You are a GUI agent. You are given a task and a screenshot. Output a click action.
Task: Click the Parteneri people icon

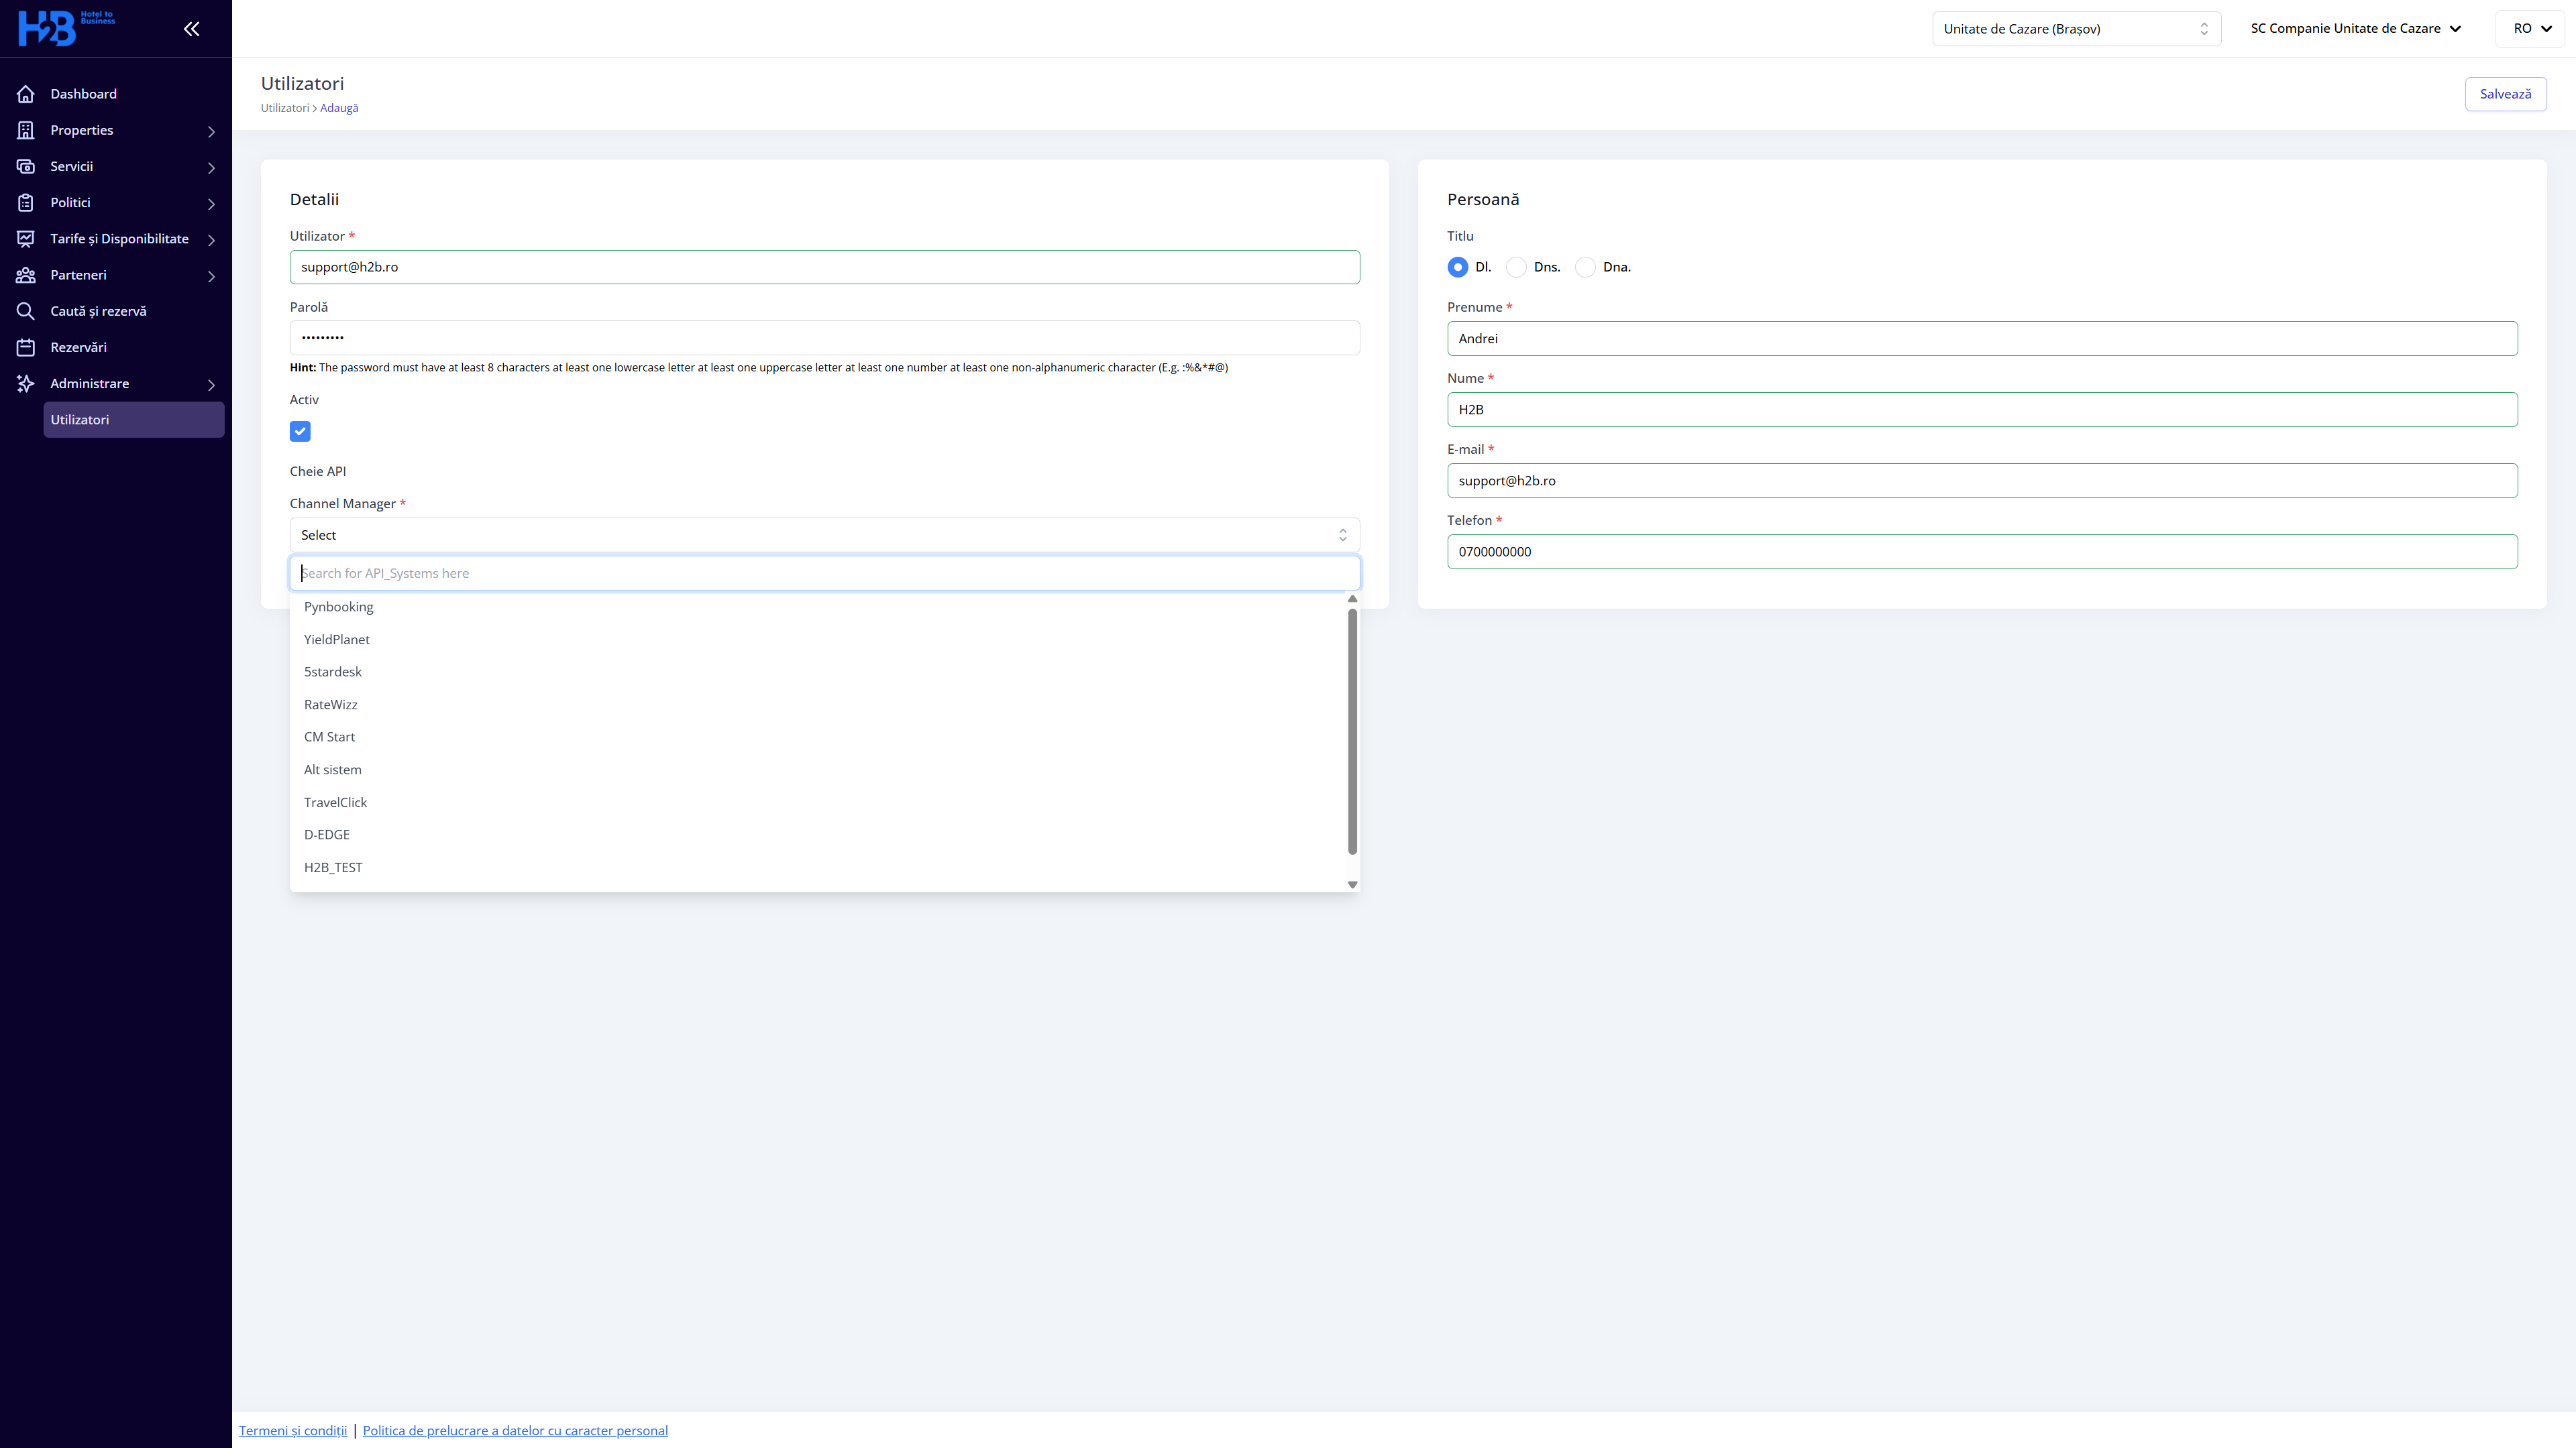[26, 275]
